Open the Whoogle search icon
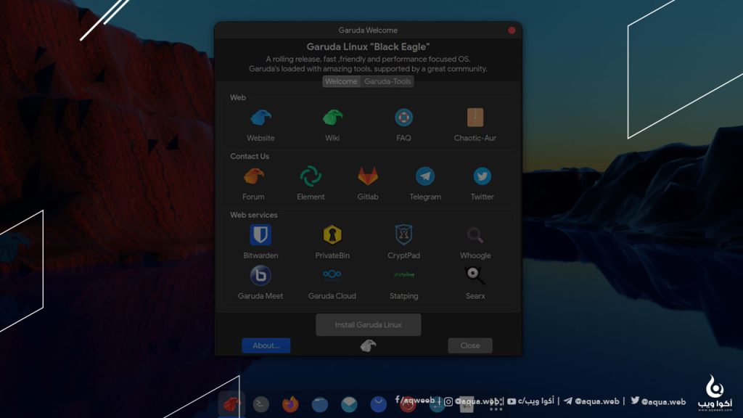 [x=475, y=235]
